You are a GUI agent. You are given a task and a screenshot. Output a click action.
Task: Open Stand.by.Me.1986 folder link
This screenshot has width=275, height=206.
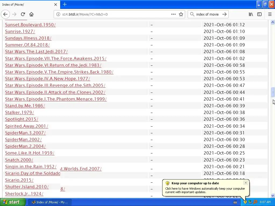point(25,106)
